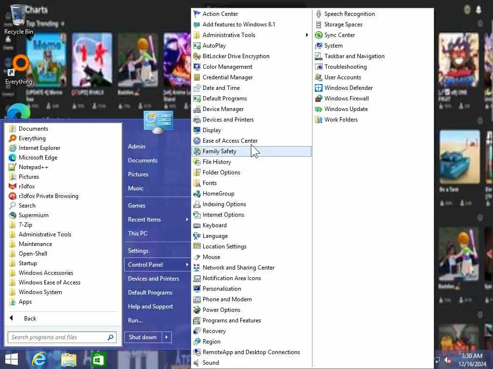
Task: Open Action Center flag icon
Action: pos(197,14)
